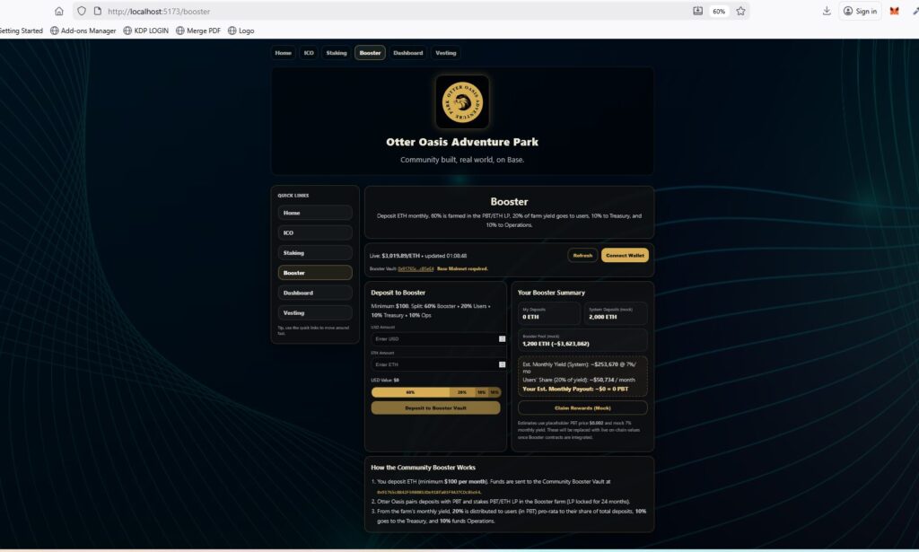Go to ICO from Quick Links sidebar
This screenshot has width=919, height=552.
[315, 232]
